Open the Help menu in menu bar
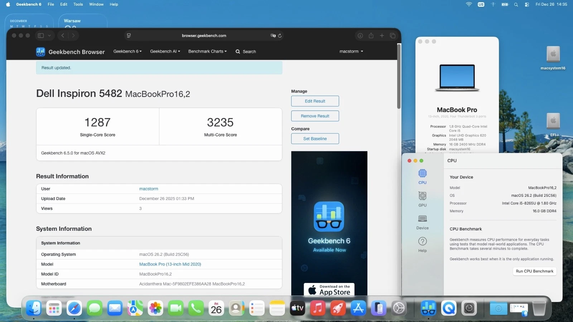This screenshot has width=573, height=322. point(114,4)
